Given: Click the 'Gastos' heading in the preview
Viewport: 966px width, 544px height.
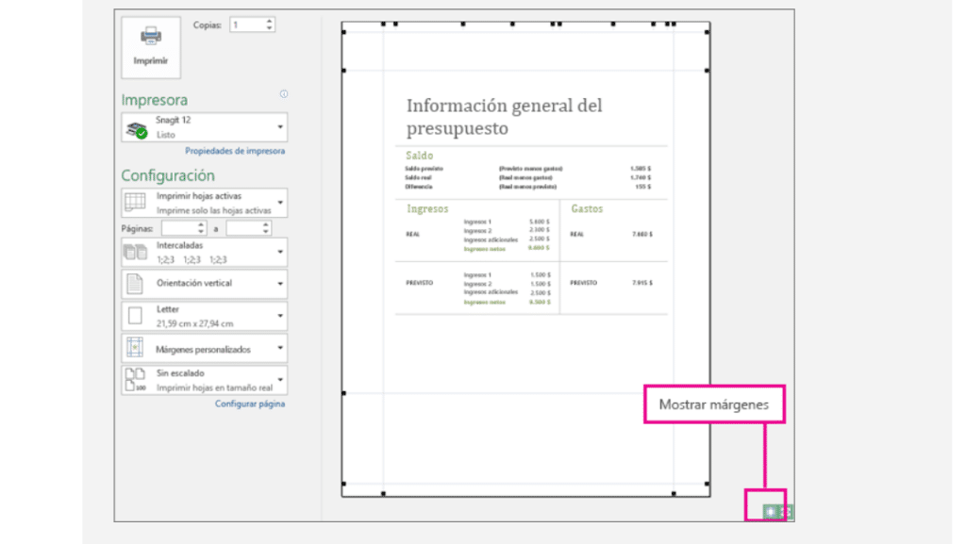Looking at the screenshot, I should [587, 208].
